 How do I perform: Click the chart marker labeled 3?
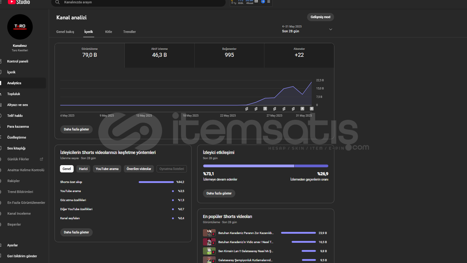[x=311, y=109]
